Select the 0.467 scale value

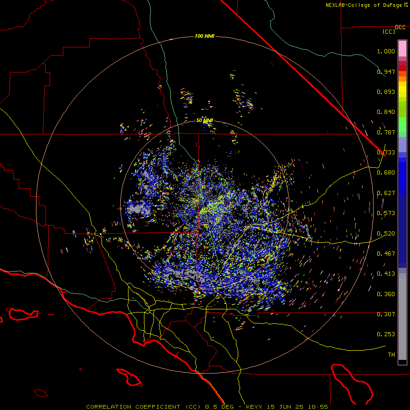tap(386, 254)
